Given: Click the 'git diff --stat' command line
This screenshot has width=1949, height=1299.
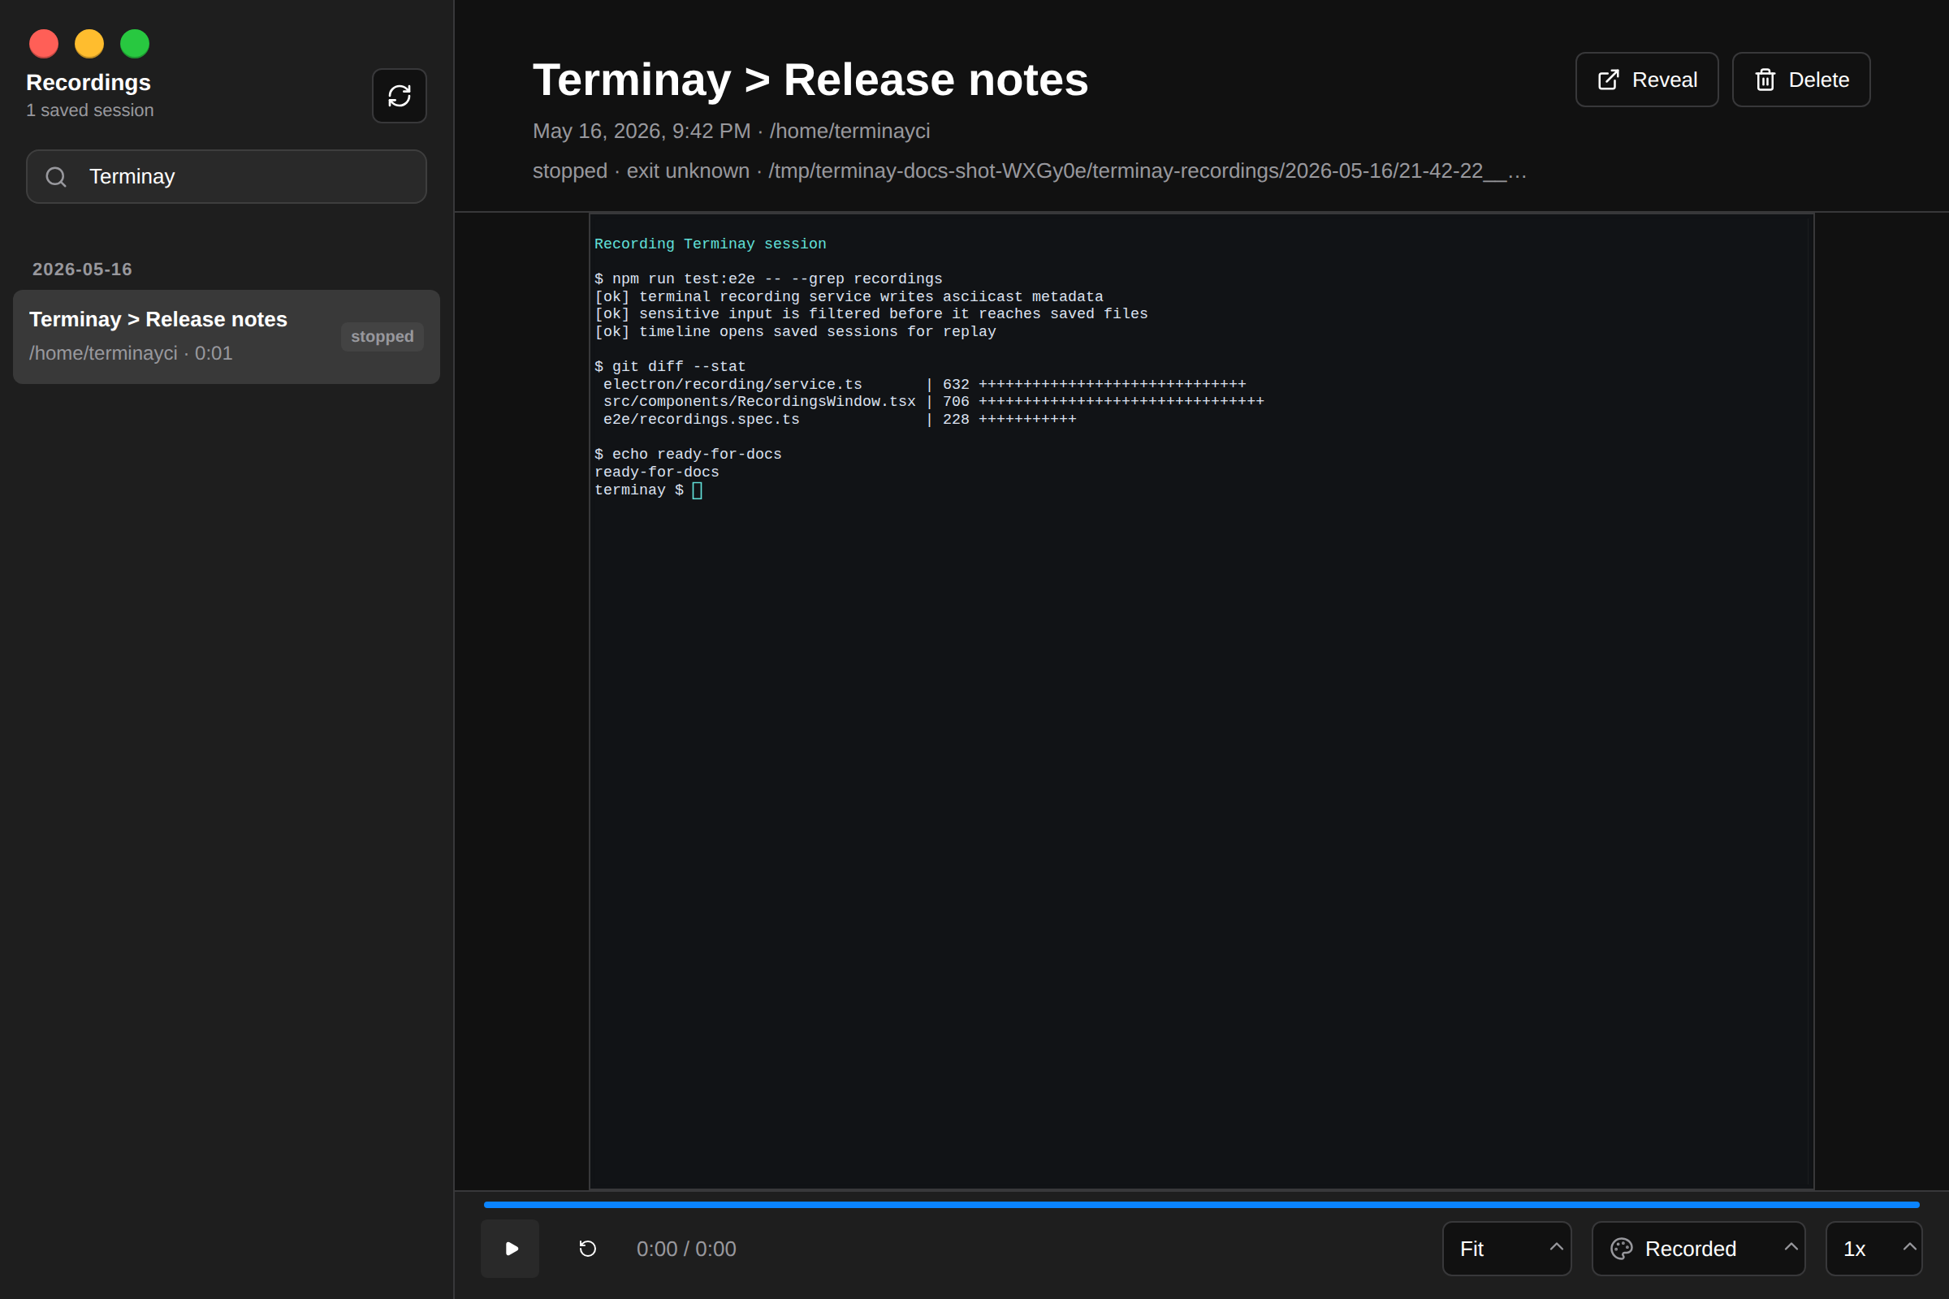Looking at the screenshot, I should [x=669, y=366].
